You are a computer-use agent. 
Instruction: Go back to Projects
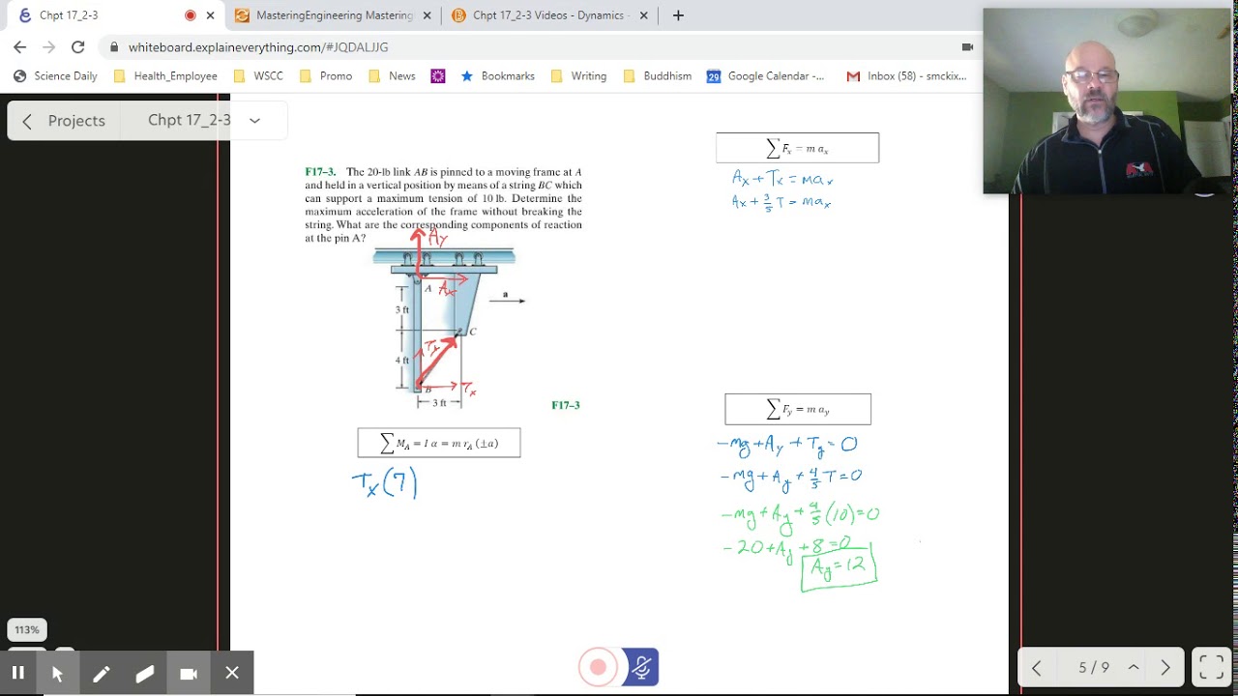[x=64, y=121]
